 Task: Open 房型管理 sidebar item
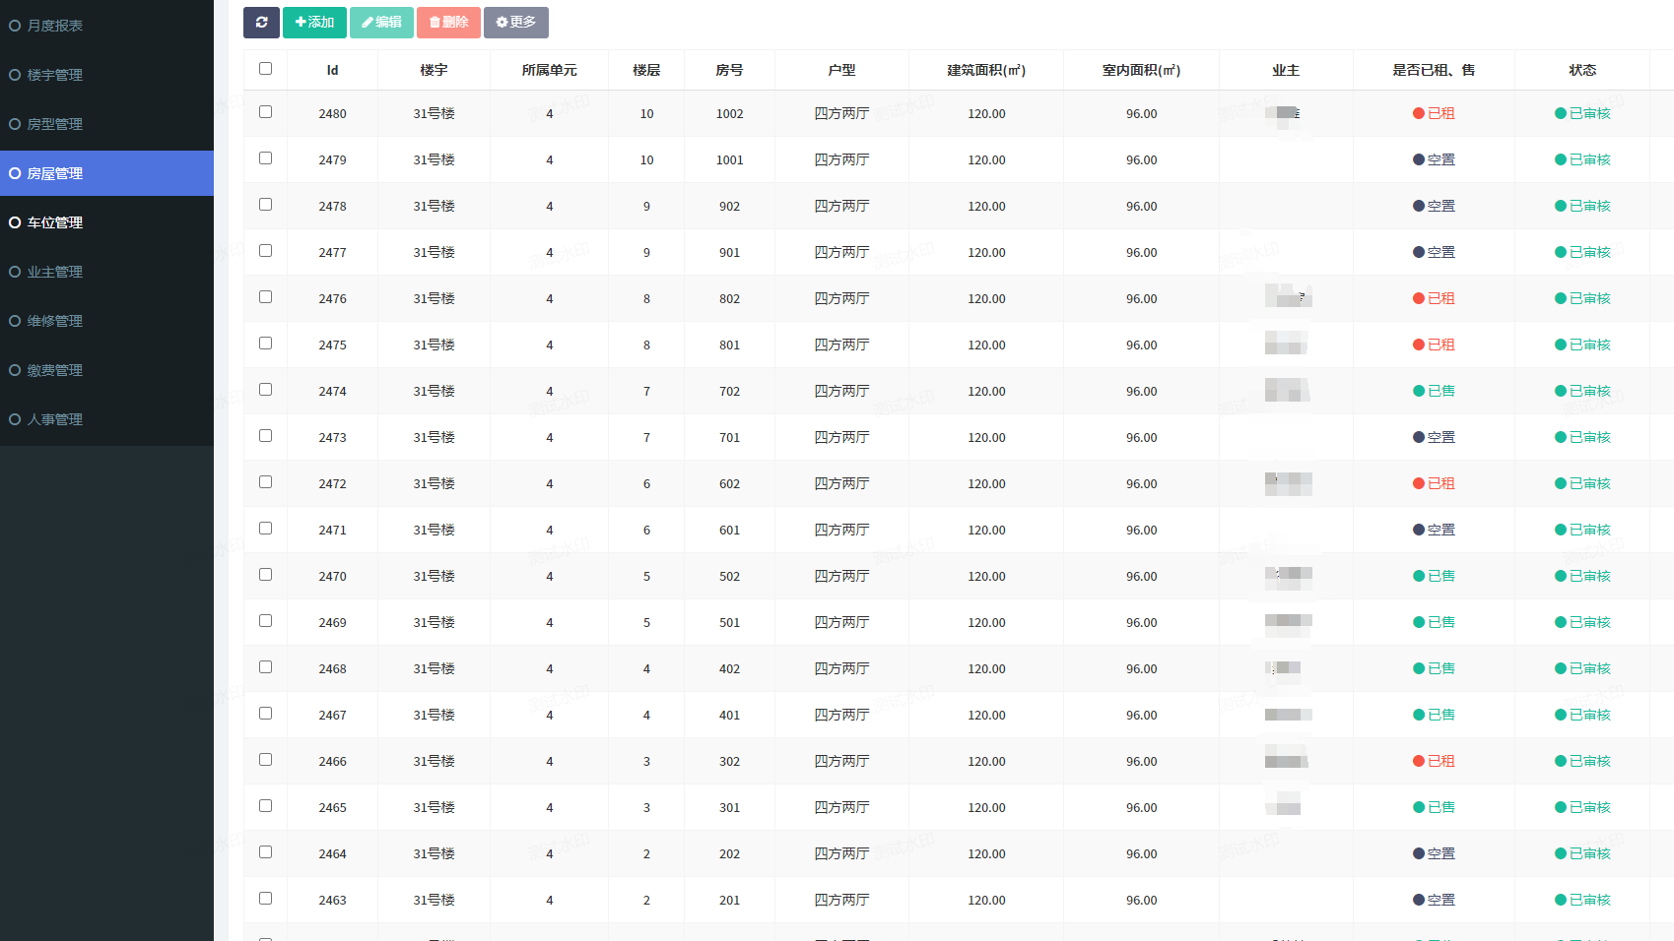[x=55, y=124]
